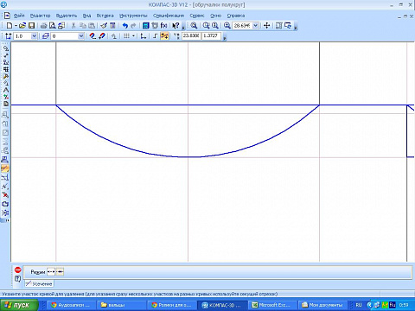Open variables fx panel

coord(163,26)
